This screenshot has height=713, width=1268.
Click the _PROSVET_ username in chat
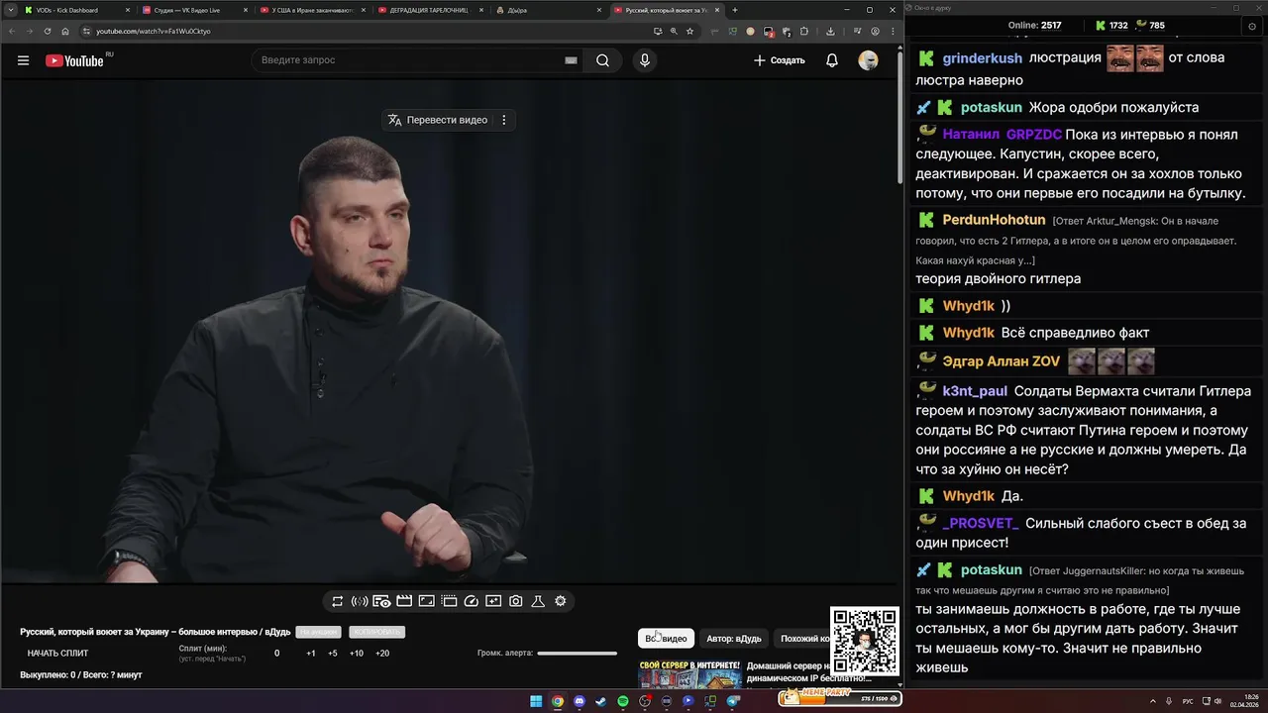pyautogui.click(x=981, y=523)
